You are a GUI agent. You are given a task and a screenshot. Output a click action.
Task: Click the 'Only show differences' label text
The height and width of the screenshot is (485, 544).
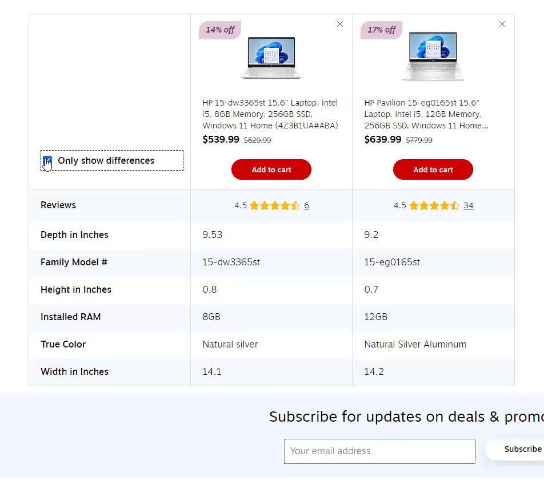(106, 161)
